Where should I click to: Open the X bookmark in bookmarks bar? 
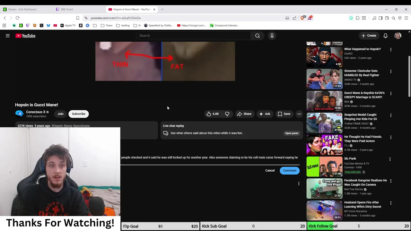(41, 25)
